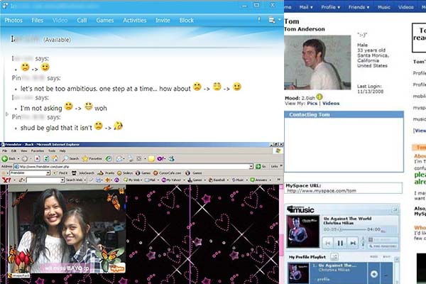Click CursorCafe.com toolbar item
The image size is (426, 284).
[168, 173]
